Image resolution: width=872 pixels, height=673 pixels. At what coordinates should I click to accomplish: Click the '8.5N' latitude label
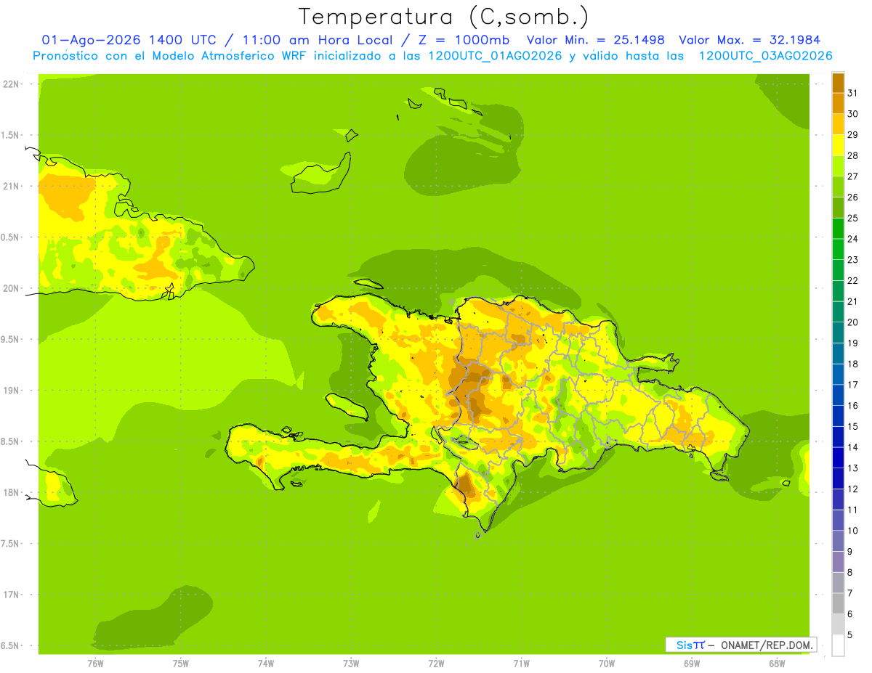pyautogui.click(x=11, y=441)
